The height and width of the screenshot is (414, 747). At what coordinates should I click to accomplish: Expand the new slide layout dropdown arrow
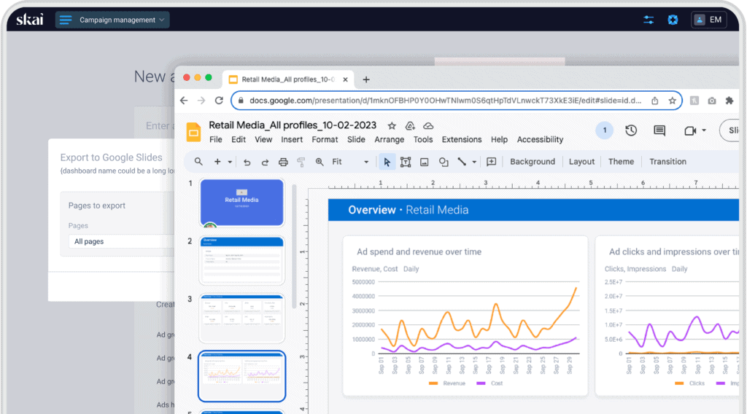230,162
